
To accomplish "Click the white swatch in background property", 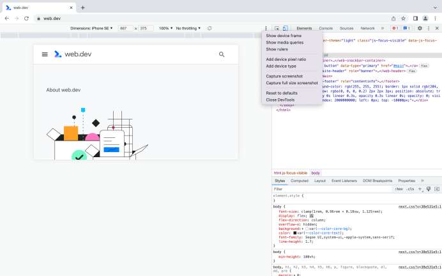I will 307,229.
